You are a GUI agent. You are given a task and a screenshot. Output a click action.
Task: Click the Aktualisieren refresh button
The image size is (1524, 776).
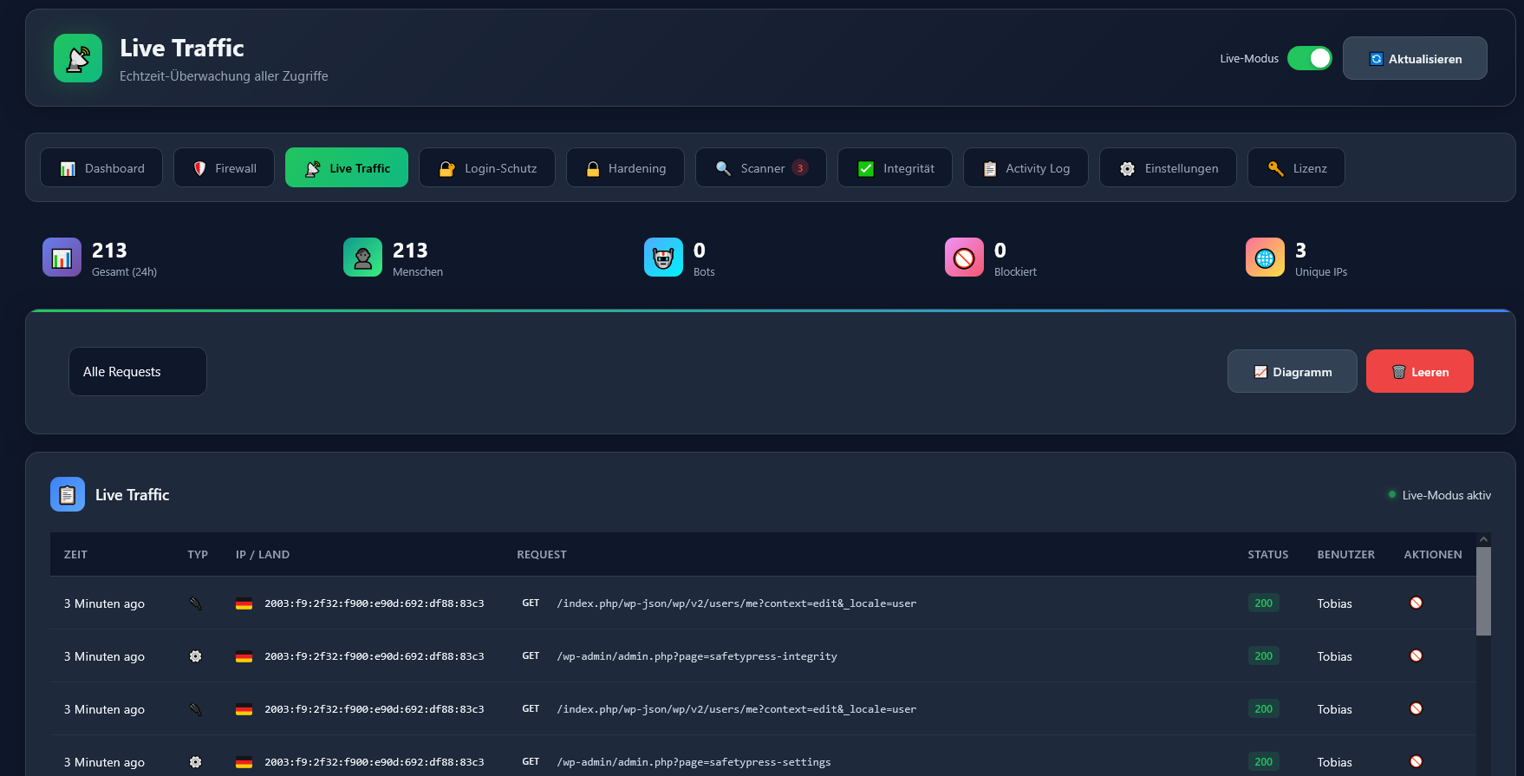(1414, 58)
